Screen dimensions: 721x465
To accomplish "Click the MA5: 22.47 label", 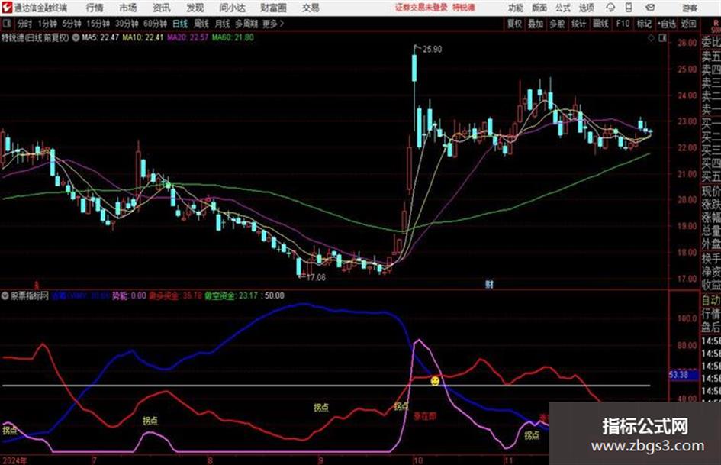I will 100,37.
